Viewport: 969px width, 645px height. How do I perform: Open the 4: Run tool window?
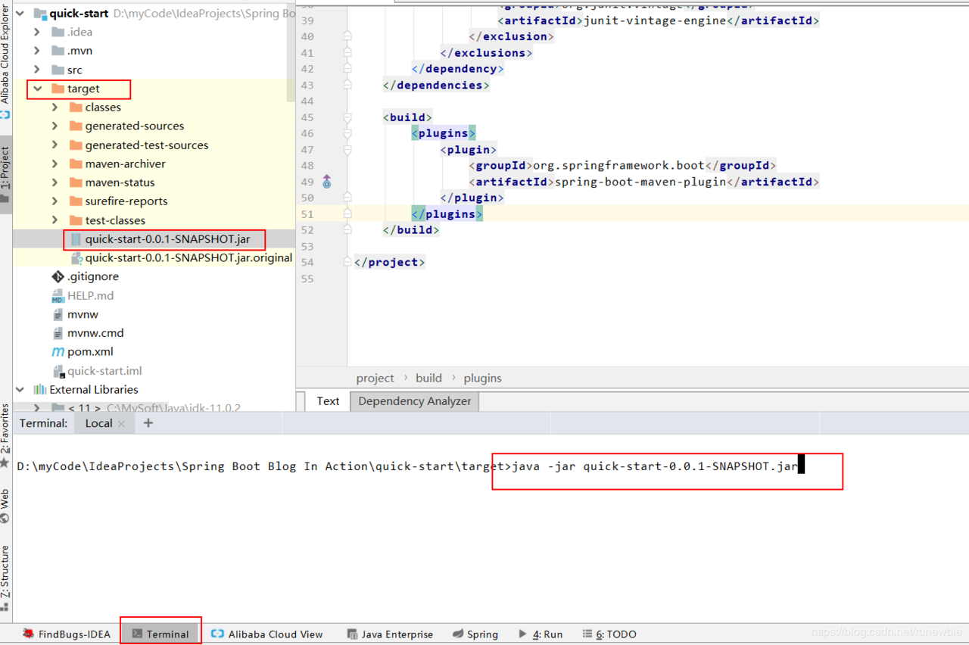click(x=541, y=634)
